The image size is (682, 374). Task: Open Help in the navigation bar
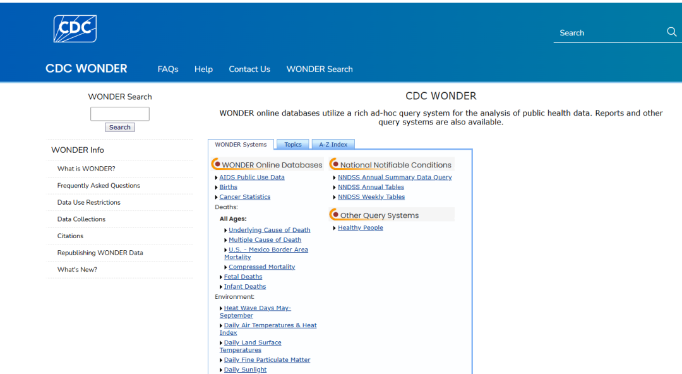point(203,69)
